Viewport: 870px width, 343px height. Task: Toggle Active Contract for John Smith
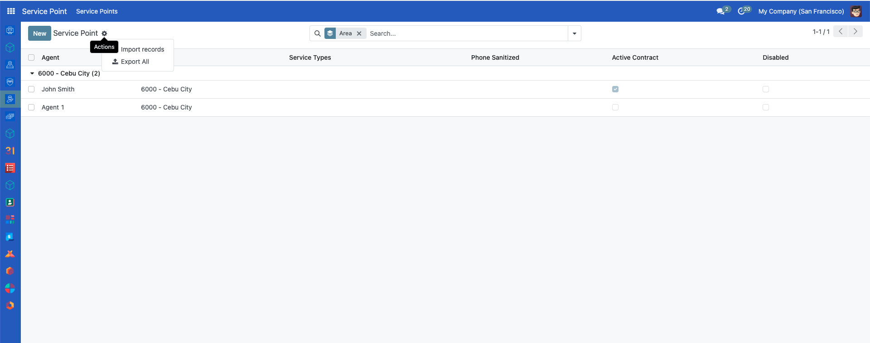(615, 89)
